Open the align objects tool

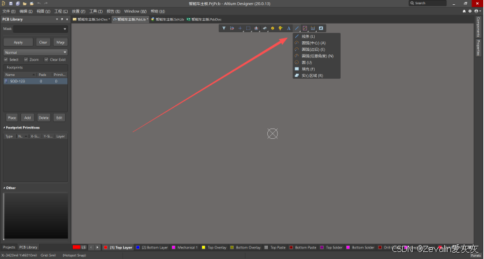pyautogui.click(x=256, y=29)
